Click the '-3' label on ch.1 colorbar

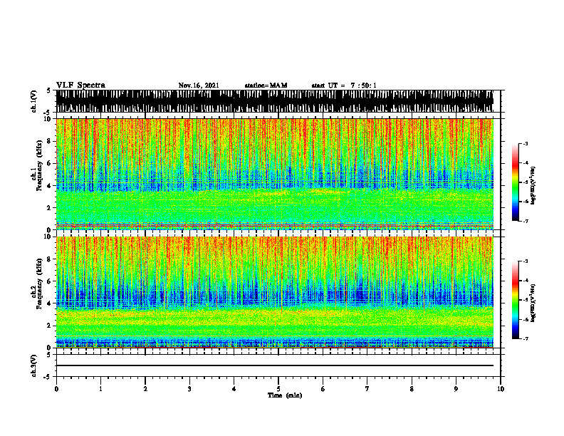[526, 144]
